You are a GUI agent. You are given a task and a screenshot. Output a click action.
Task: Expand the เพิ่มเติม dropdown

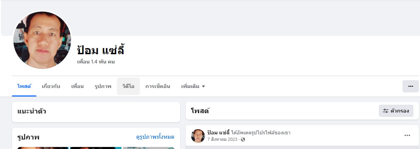[x=193, y=86]
